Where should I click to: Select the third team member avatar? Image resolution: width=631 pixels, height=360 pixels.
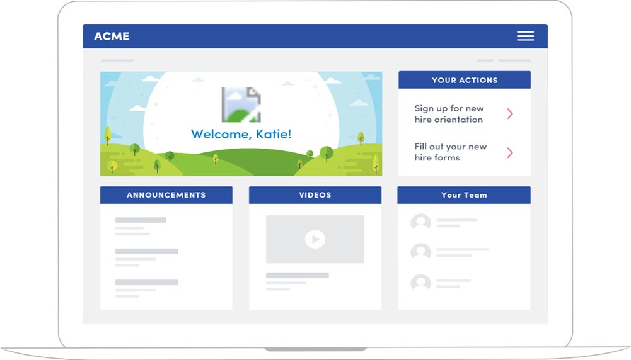click(x=420, y=282)
